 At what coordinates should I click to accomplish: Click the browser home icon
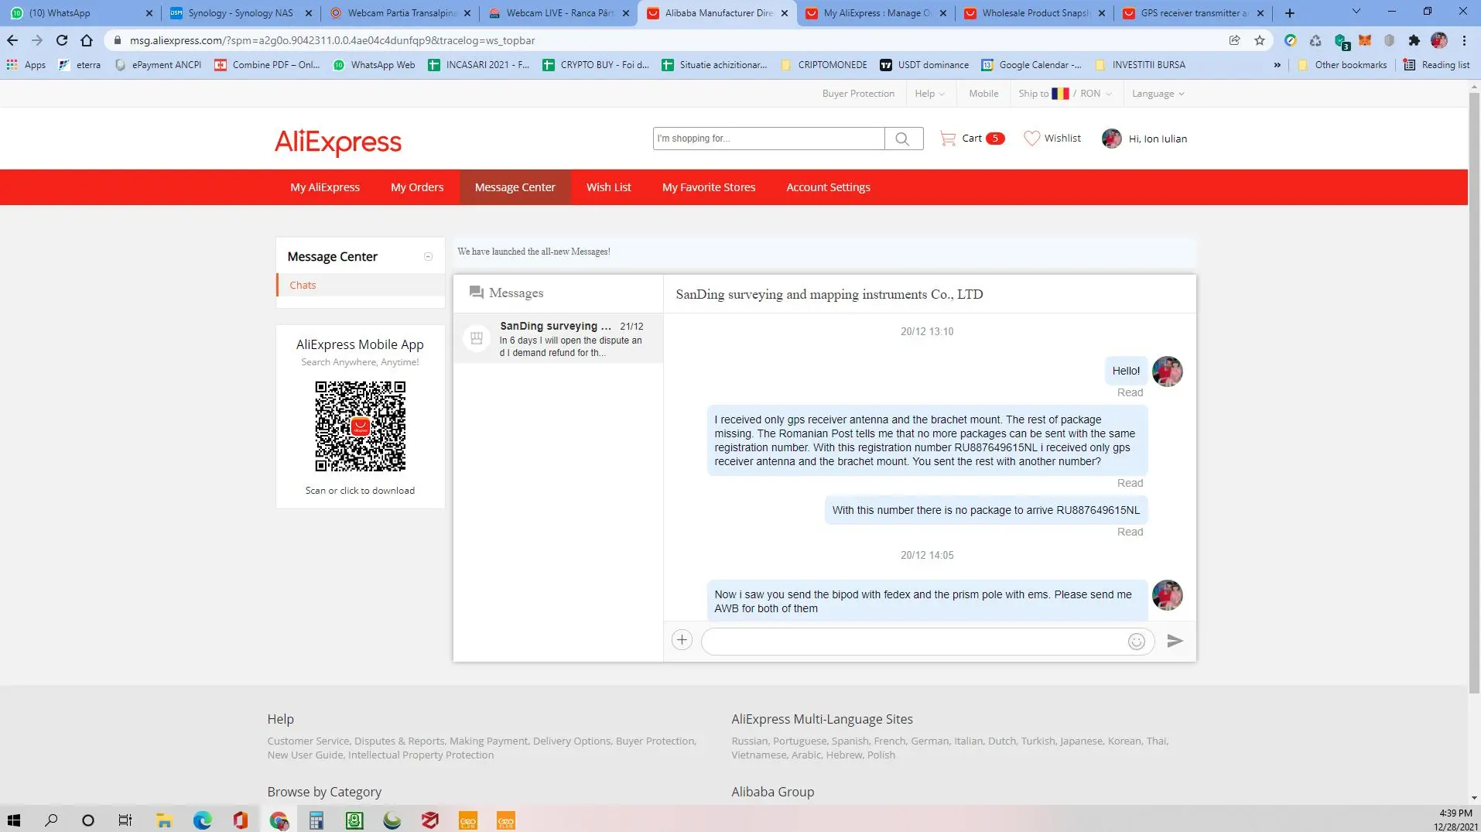(87, 40)
